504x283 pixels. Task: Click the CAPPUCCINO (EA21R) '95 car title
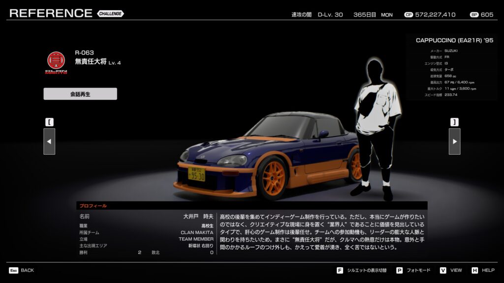pyautogui.click(x=454, y=40)
